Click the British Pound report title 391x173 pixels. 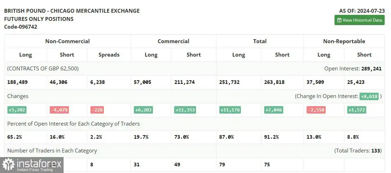pos(72,11)
